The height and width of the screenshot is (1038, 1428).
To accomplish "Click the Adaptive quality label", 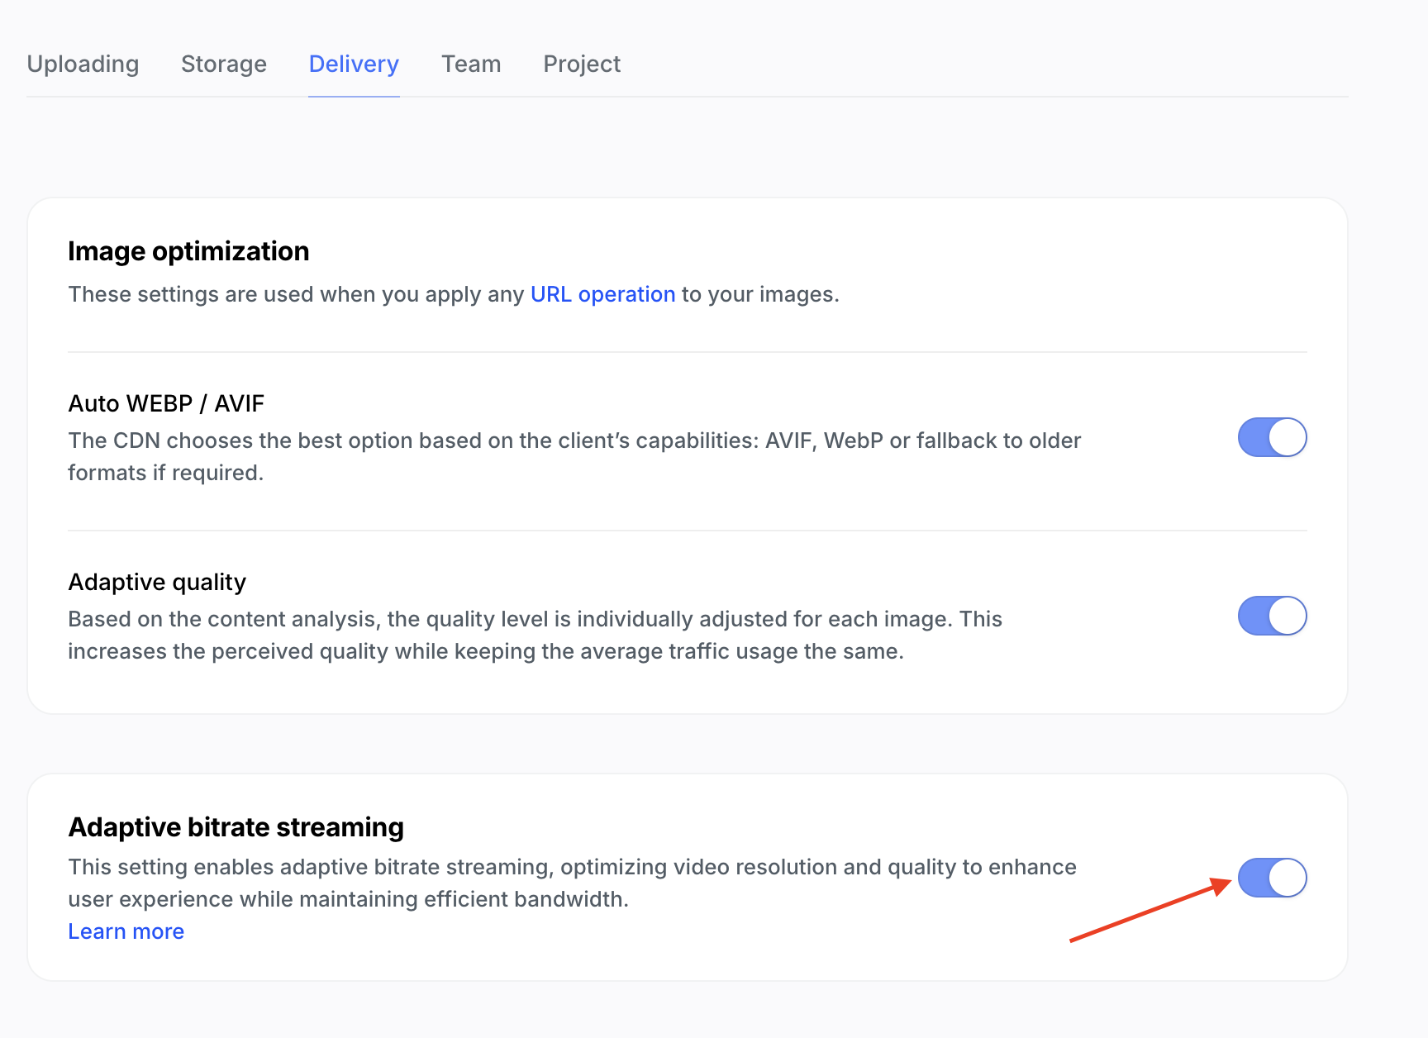I will [156, 582].
